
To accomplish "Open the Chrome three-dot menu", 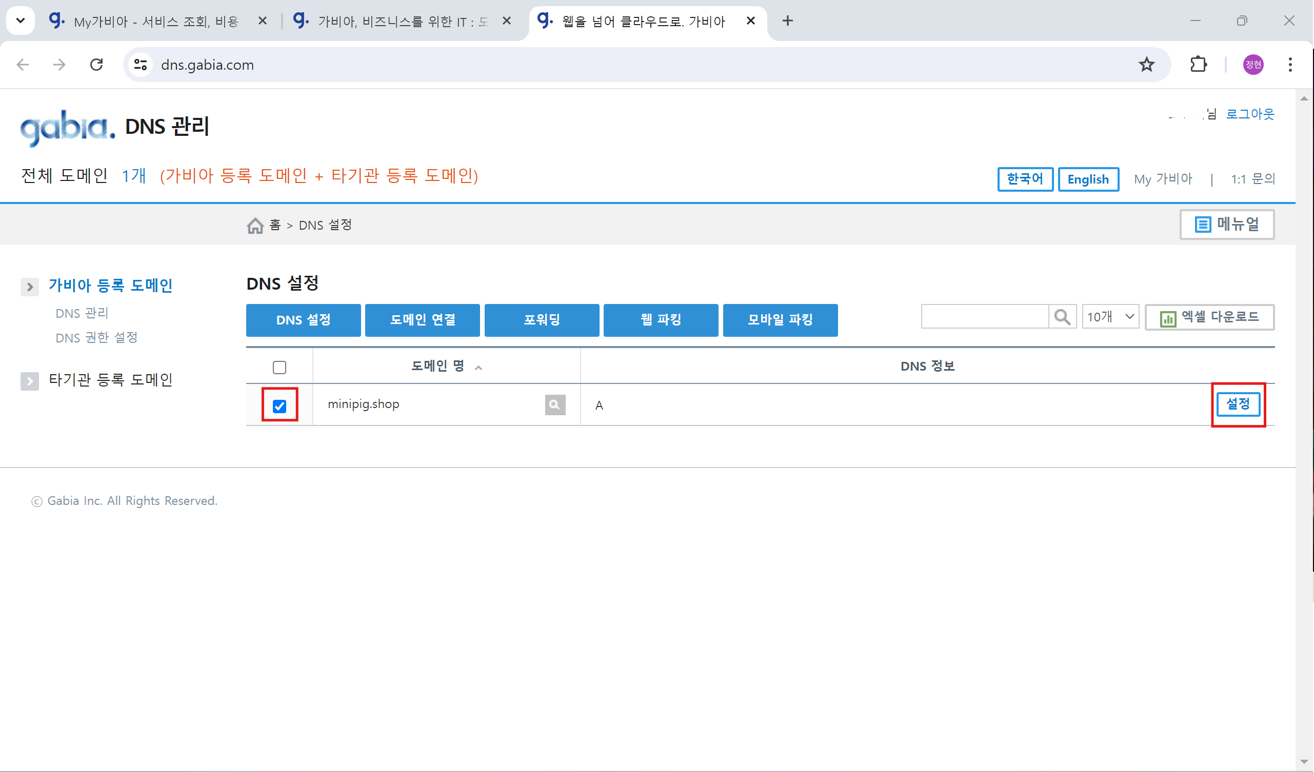I will click(1290, 65).
